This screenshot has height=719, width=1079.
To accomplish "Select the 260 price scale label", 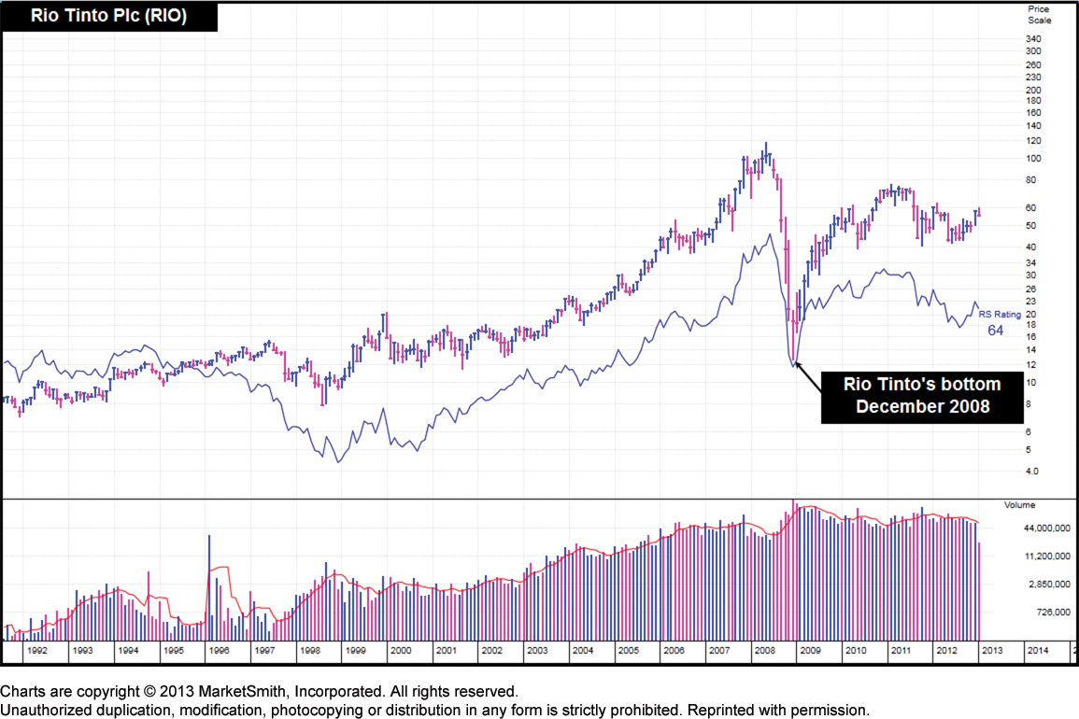I will [1033, 64].
